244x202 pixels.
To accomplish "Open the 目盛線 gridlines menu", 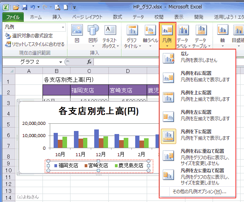I will (238, 36).
